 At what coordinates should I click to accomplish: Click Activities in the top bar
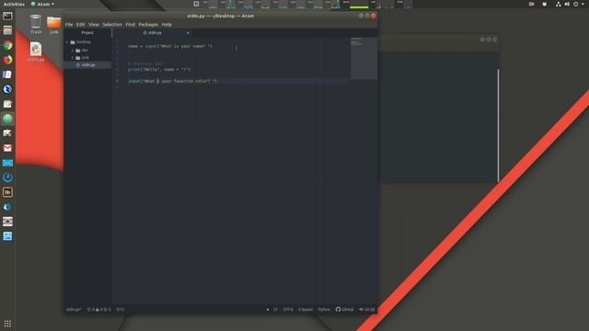[x=14, y=4]
